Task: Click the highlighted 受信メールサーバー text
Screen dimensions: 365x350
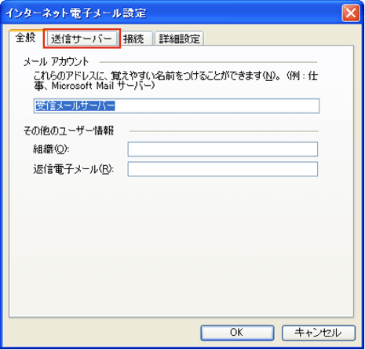Action: 75,105
